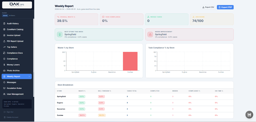This screenshot has width=256, height=122.
Task: Click the Avg Score 74/100 card
Action: pyautogui.click(x=212, y=19)
